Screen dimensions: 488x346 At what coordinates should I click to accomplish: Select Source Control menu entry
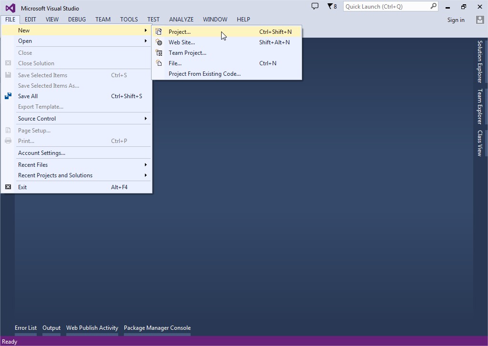click(x=77, y=119)
